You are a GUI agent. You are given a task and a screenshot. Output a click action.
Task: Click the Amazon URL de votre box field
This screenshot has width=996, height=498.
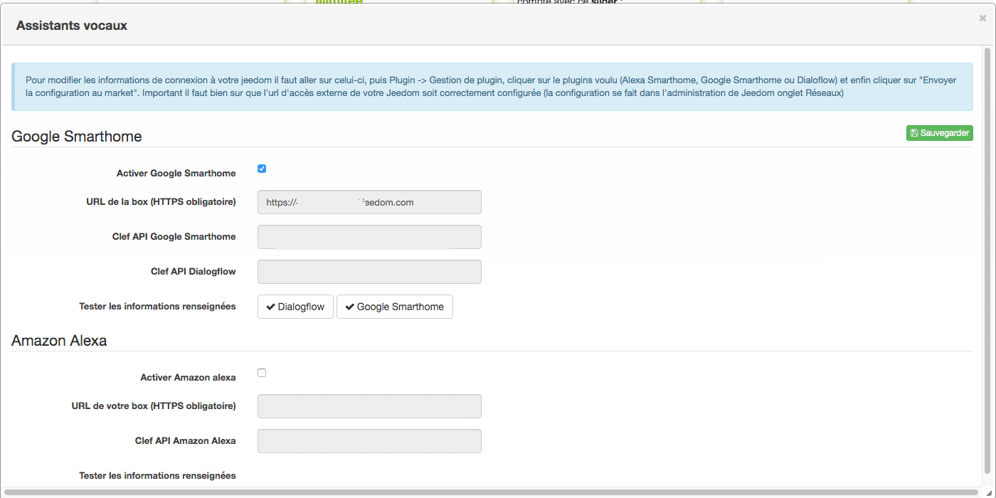369,406
